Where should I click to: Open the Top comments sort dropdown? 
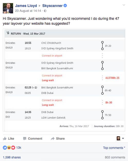click(x=114, y=148)
